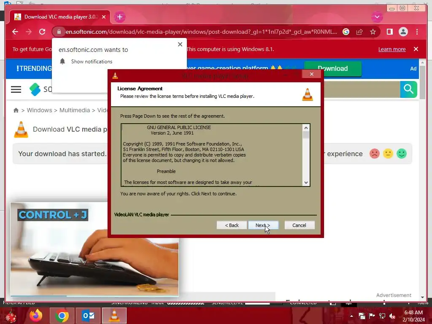Rate experience with neutral face
Screen dimensions: 432x324
pyautogui.click(x=388, y=154)
